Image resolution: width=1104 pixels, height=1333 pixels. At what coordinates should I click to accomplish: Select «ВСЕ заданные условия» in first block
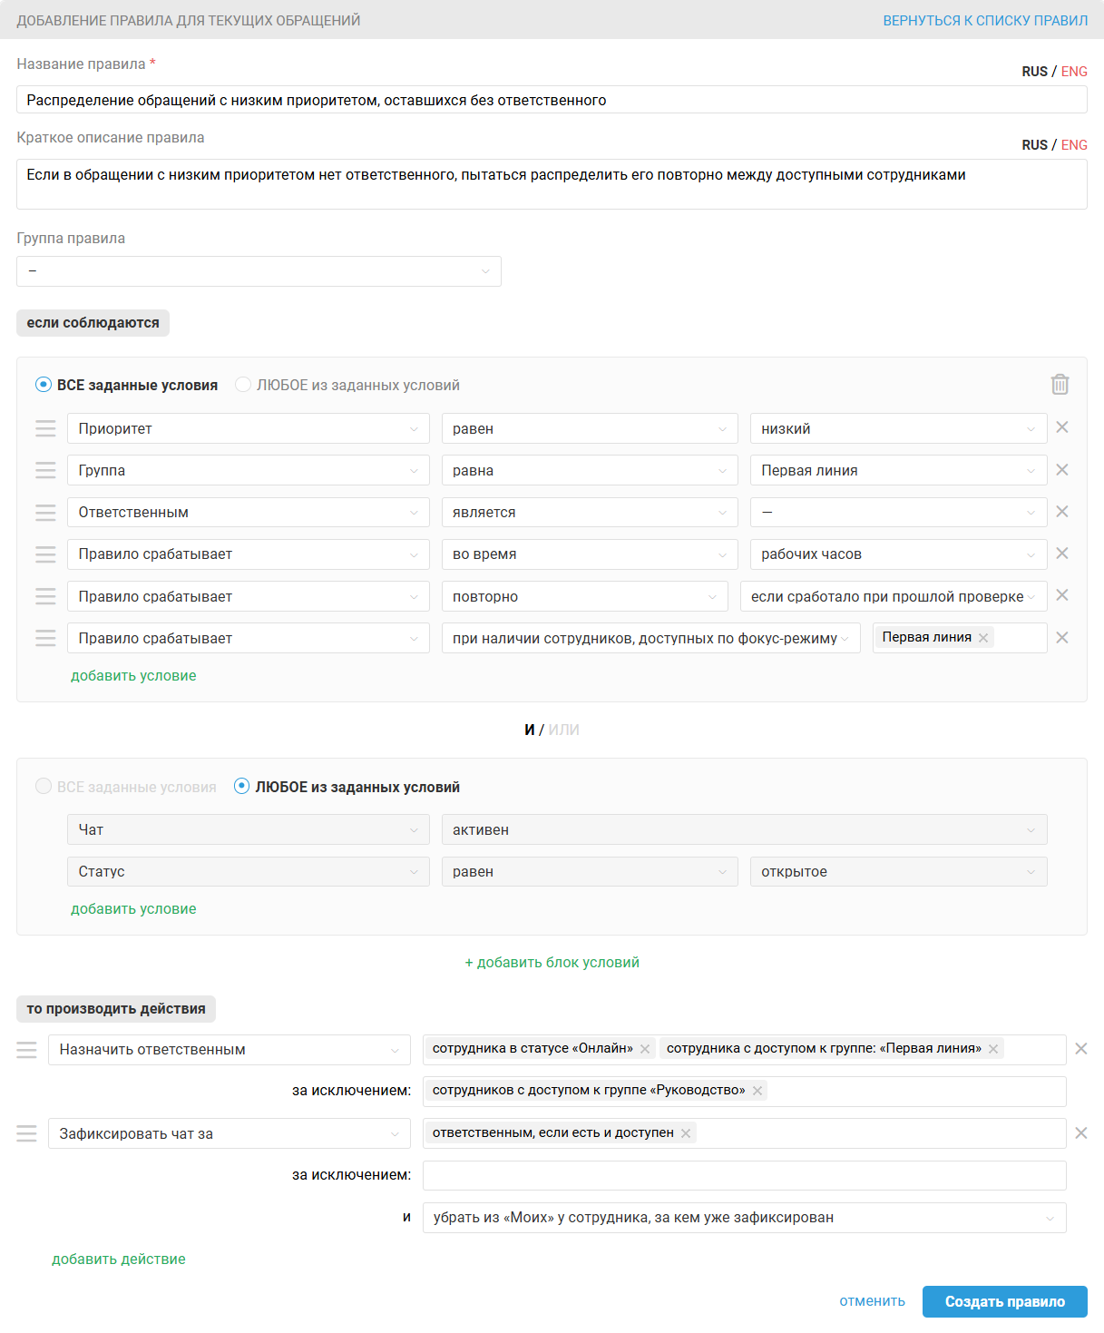(44, 385)
